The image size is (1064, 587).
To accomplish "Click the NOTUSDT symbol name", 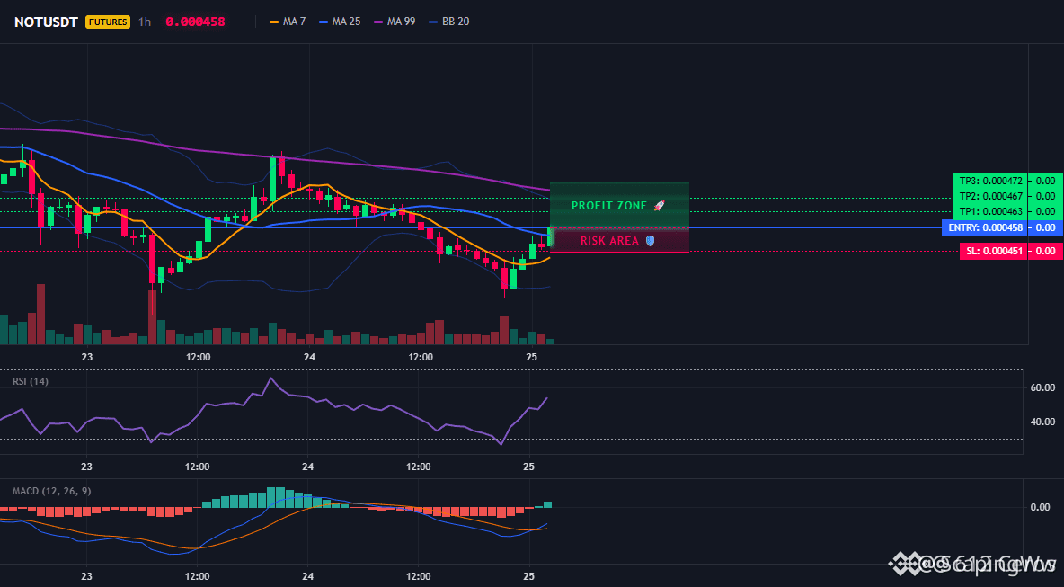I will tap(46, 22).
